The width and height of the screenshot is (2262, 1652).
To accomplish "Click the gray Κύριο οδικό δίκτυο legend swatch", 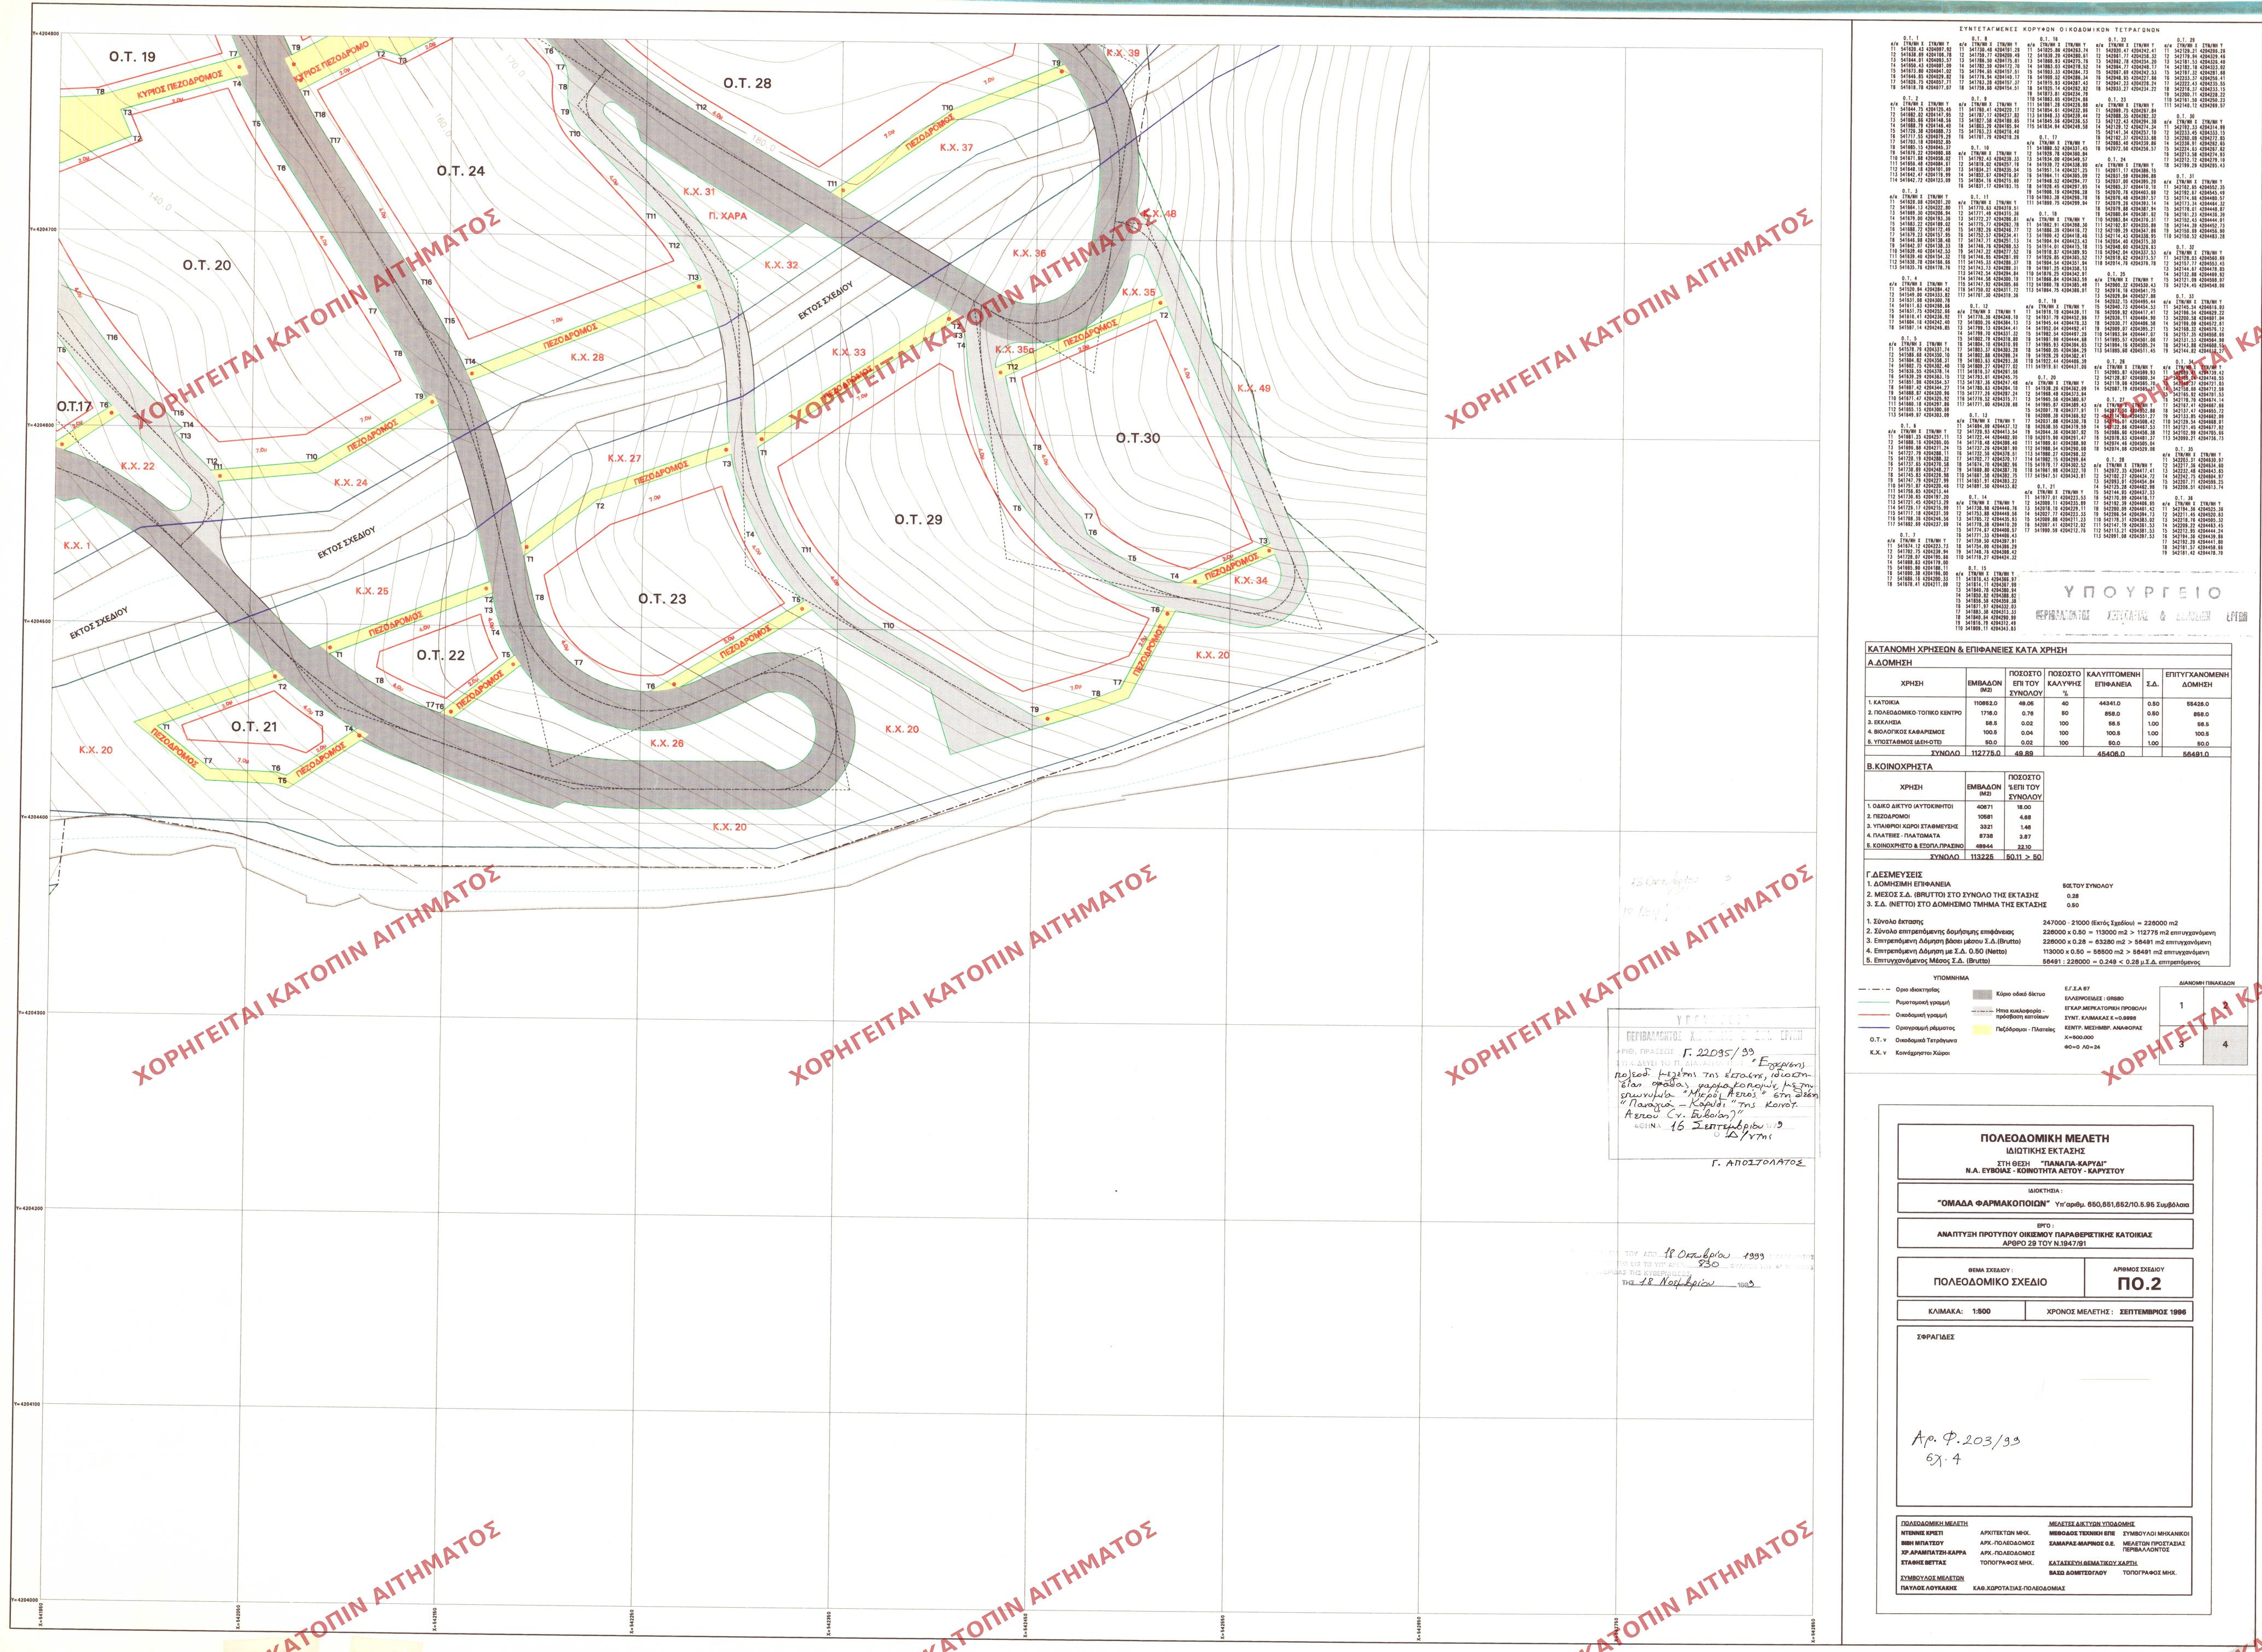I will pos(1983,995).
